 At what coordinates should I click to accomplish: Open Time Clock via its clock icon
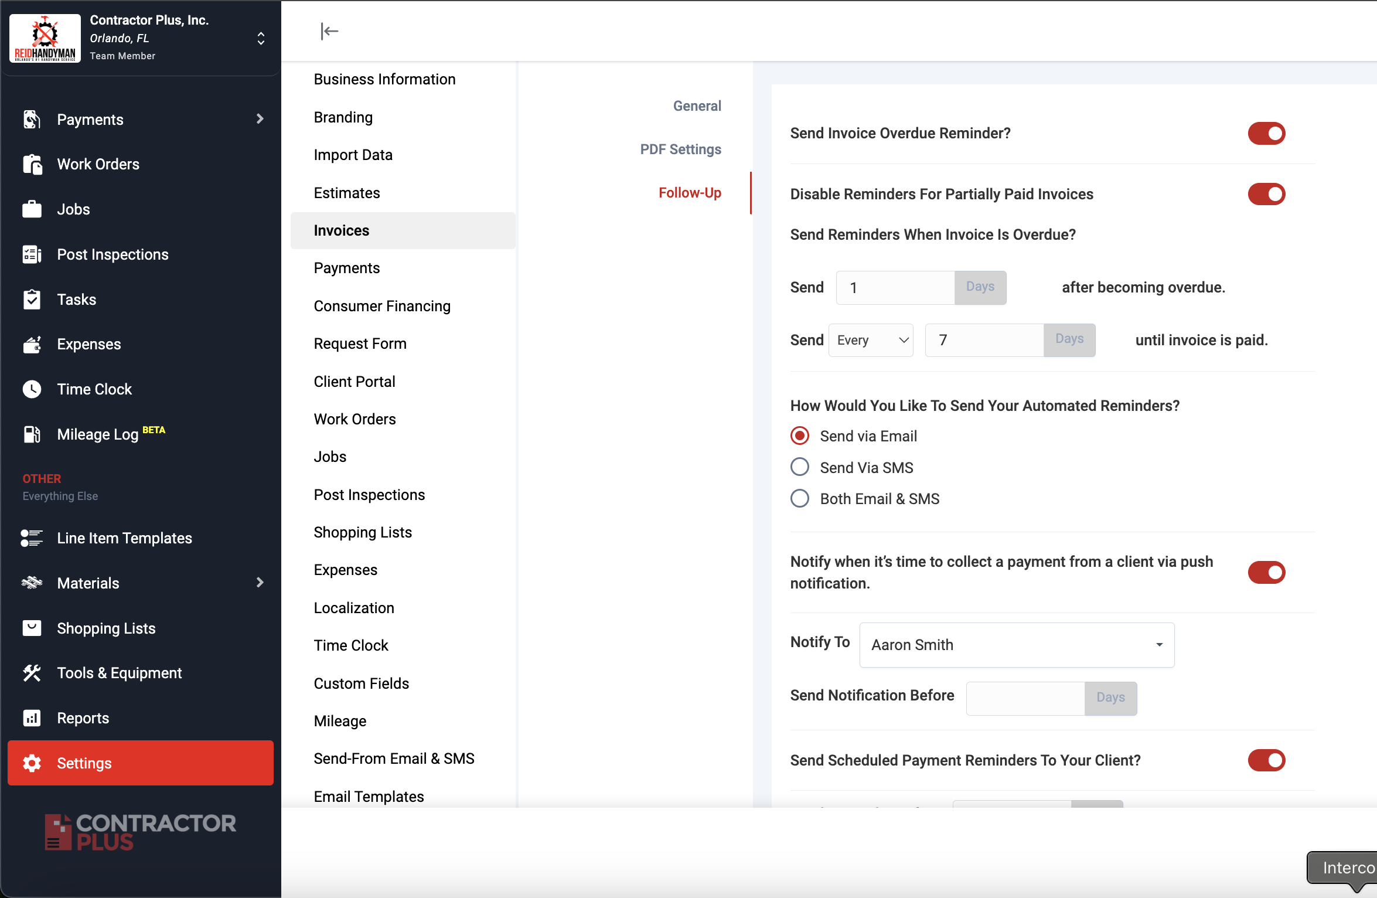(x=32, y=389)
